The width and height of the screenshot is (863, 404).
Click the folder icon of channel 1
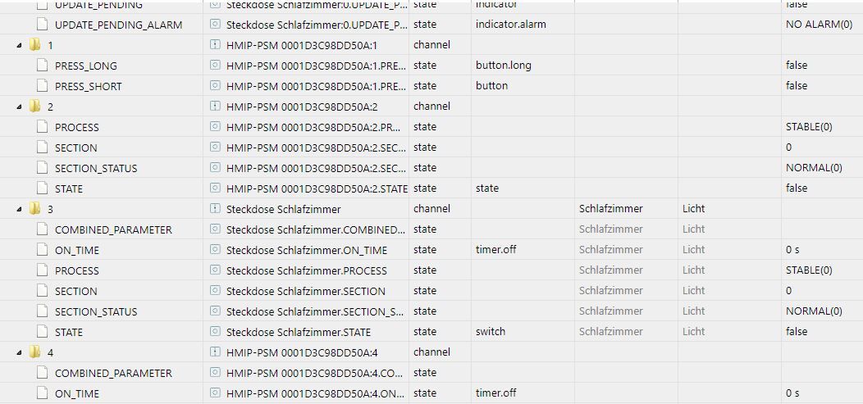tap(34, 44)
